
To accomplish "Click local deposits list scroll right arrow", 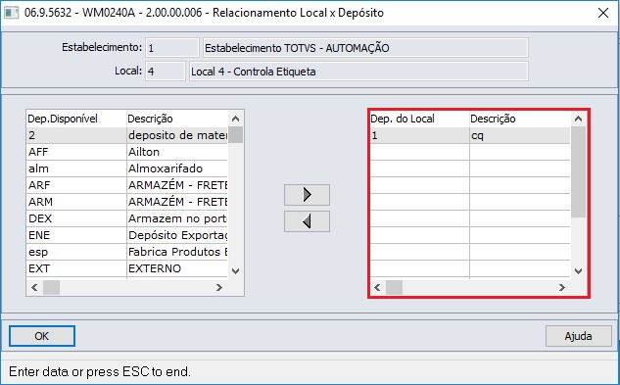I will [562, 288].
